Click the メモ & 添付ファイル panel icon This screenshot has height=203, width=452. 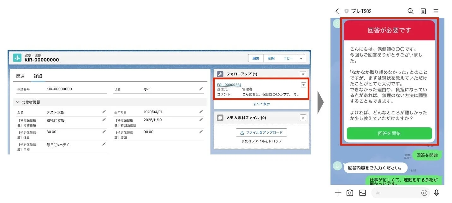220,118
